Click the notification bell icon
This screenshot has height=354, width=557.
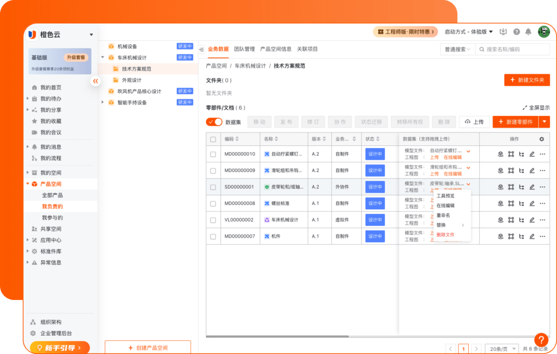[x=528, y=32]
